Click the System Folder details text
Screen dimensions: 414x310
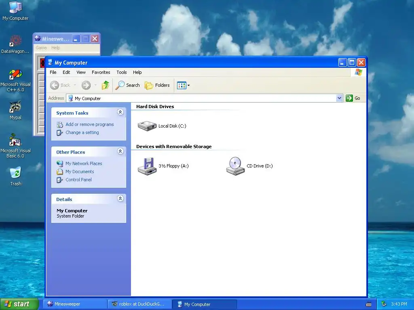pyautogui.click(x=70, y=216)
